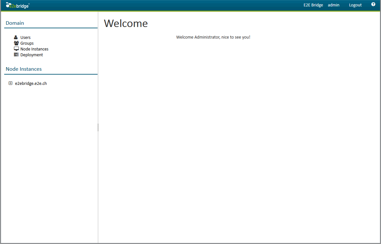381x244 pixels.
Task: Select the Deployment stacked-layers icon
Action: (16, 54)
